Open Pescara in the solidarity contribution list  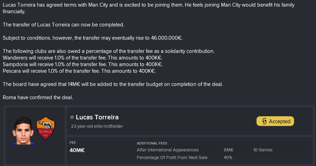click(11, 71)
